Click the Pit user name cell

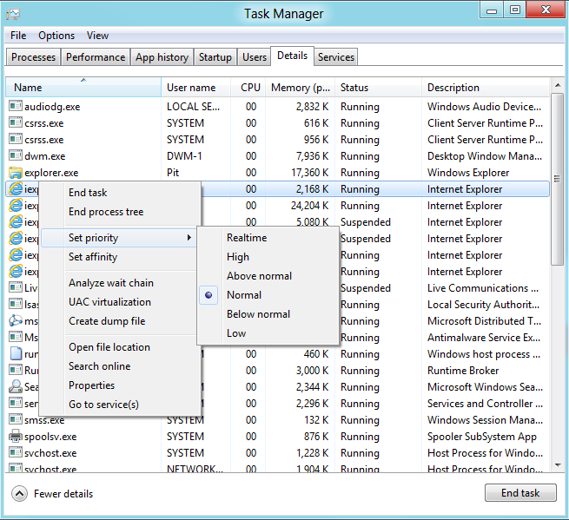(173, 173)
